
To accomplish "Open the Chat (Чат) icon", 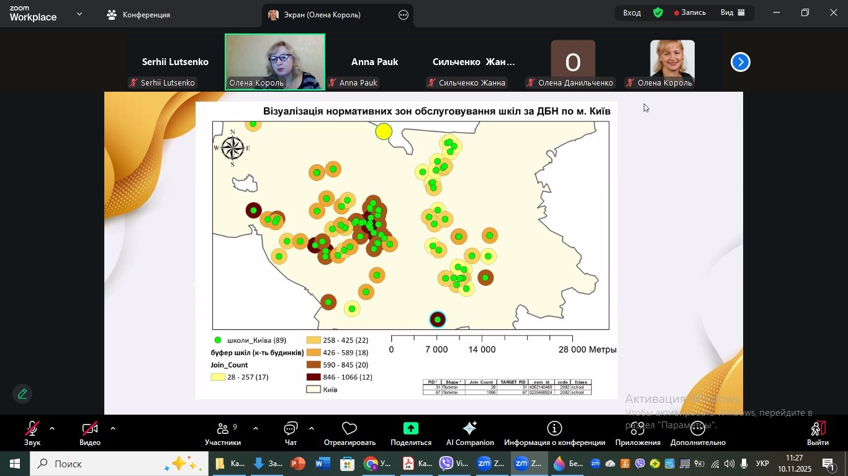I will pos(291,429).
